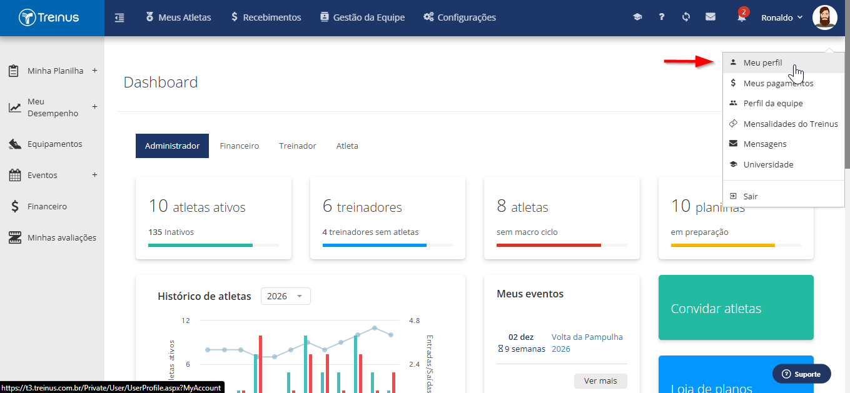This screenshot has height=393, width=850.
Task: Open Recebimentos menu
Action: point(266,17)
